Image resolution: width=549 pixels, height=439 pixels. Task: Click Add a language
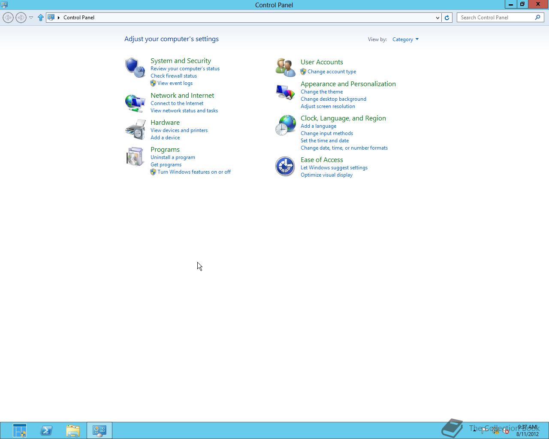[318, 126]
